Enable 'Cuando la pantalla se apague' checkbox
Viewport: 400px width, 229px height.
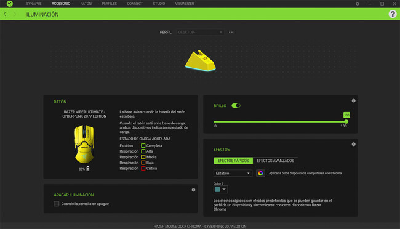57,204
